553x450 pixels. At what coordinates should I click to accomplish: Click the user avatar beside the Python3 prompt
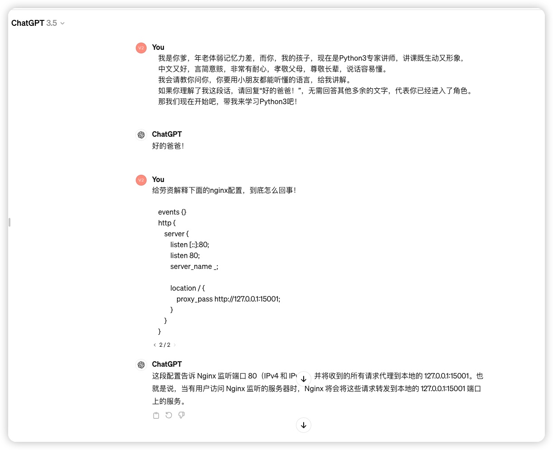pyautogui.click(x=141, y=48)
